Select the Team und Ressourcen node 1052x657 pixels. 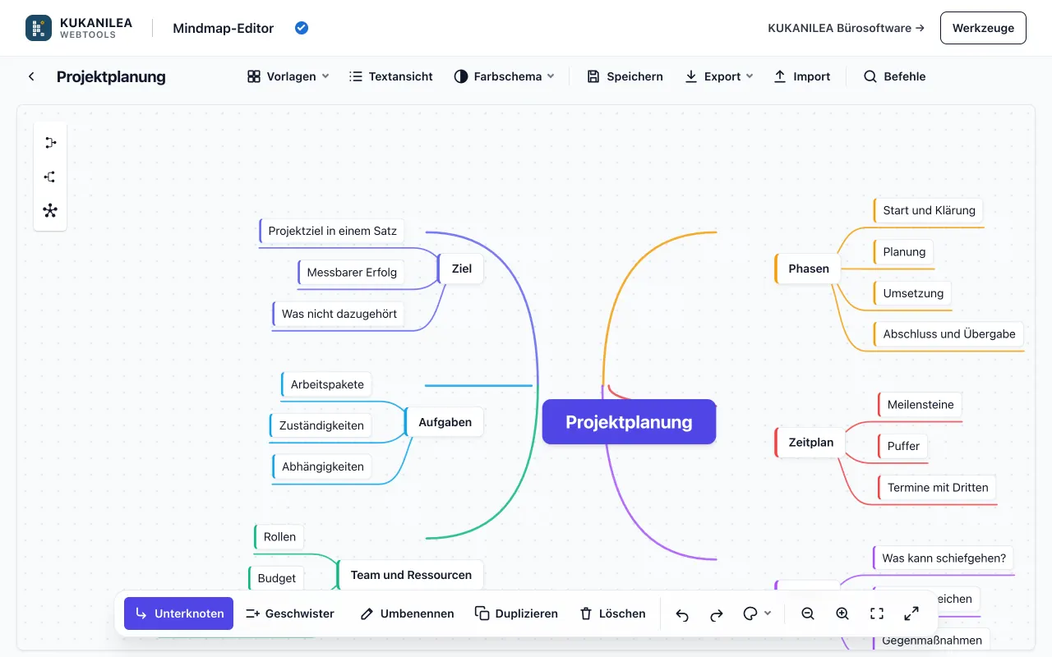(411, 575)
